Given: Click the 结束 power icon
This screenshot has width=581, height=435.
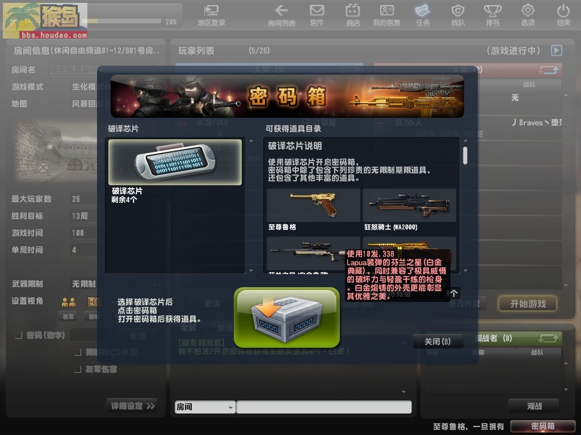Looking at the screenshot, I should pyautogui.click(x=563, y=15).
